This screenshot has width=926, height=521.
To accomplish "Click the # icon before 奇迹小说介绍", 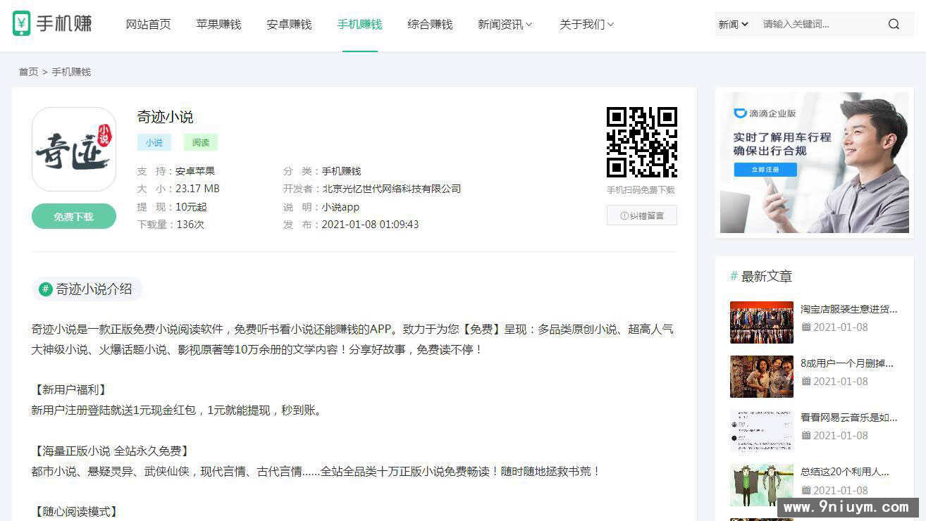I will [x=46, y=289].
